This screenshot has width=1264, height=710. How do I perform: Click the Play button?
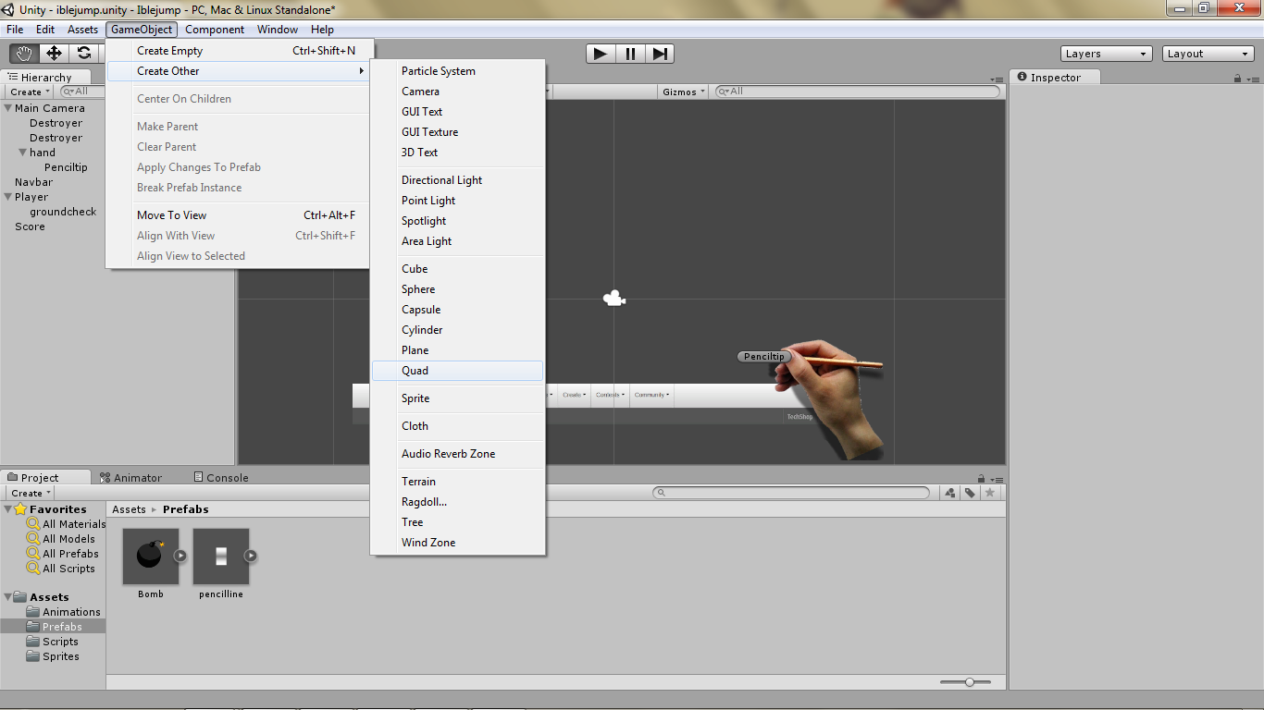pyautogui.click(x=601, y=54)
